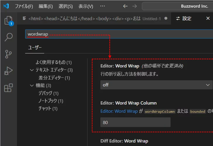Select テキスト エディター (3) category
Image resolution: width=213 pixels, height=146 pixels.
coord(54,70)
